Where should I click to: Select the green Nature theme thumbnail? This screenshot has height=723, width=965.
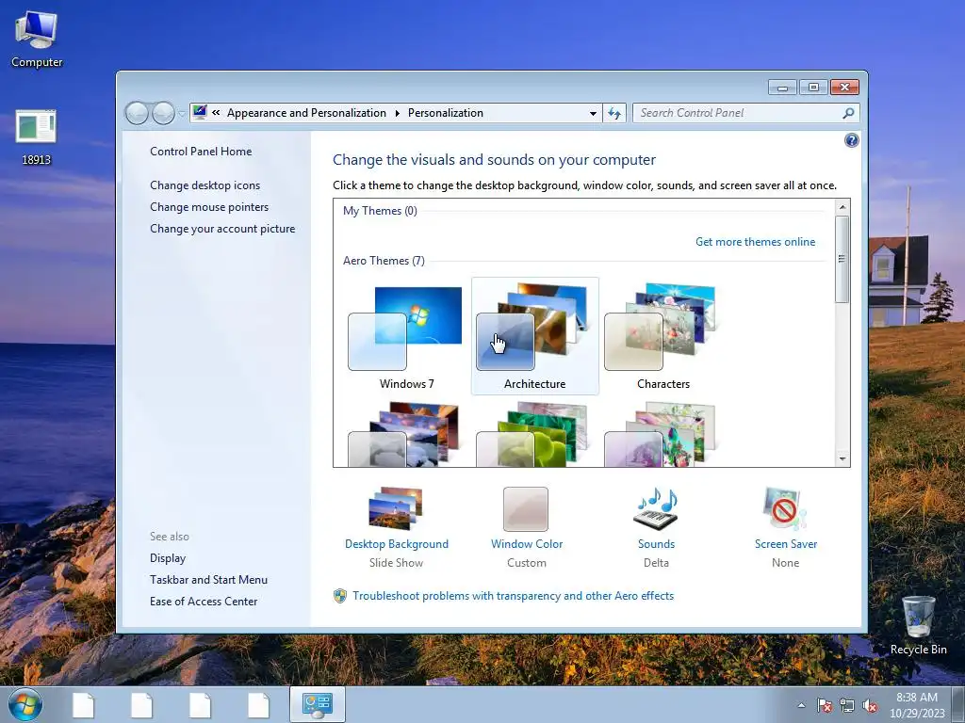(534, 435)
